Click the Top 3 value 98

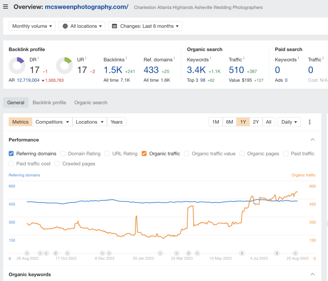pos(203,80)
